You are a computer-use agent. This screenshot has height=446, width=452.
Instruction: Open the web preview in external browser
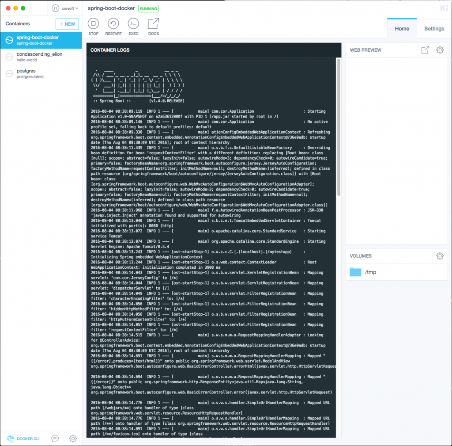coord(425,50)
